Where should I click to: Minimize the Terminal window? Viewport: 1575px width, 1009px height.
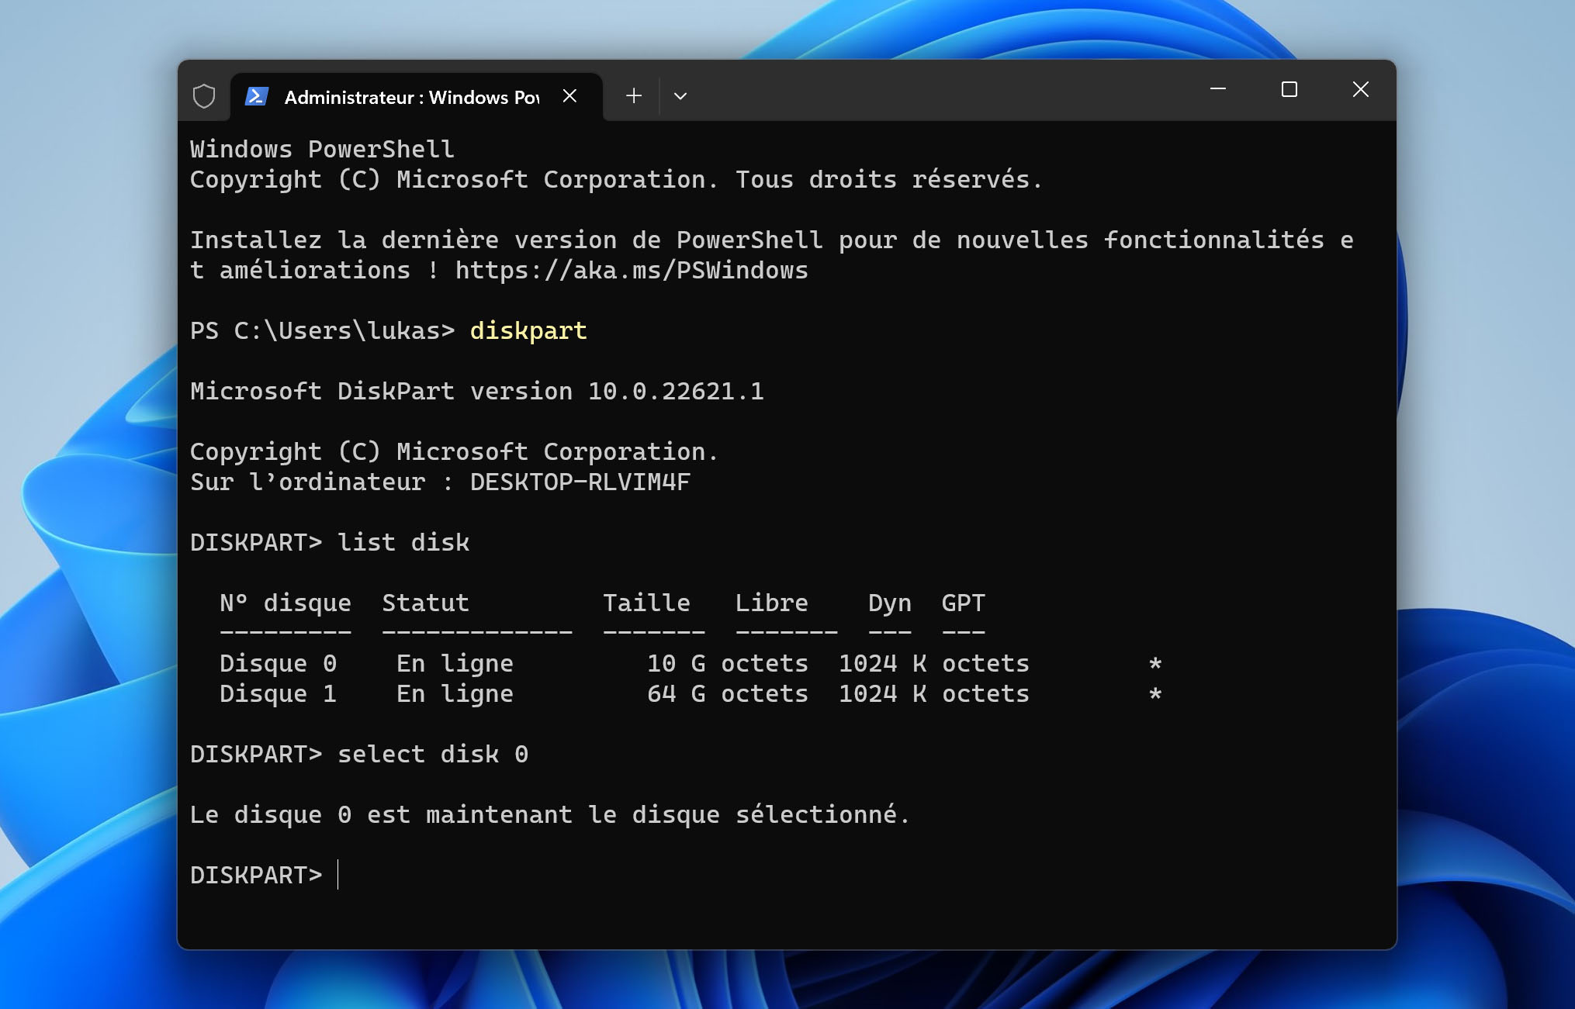(x=1218, y=89)
